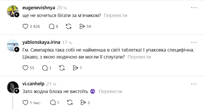Open yablonskaya.irina profile username link

click(41, 42)
